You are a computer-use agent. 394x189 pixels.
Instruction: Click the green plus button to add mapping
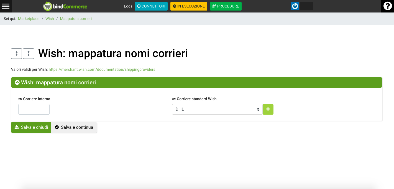tap(268, 109)
